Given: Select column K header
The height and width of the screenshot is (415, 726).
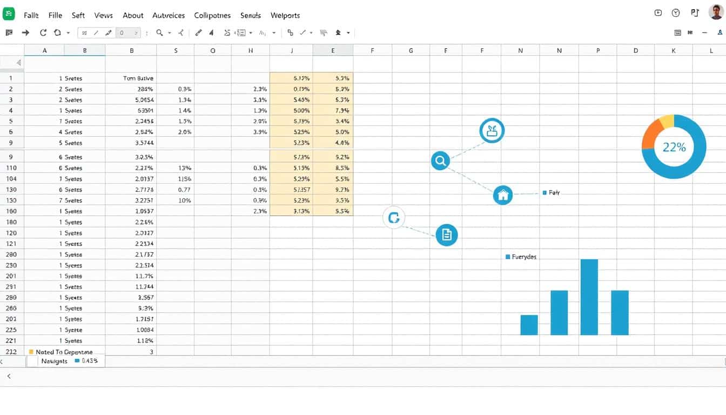Looking at the screenshot, I should (674, 50).
